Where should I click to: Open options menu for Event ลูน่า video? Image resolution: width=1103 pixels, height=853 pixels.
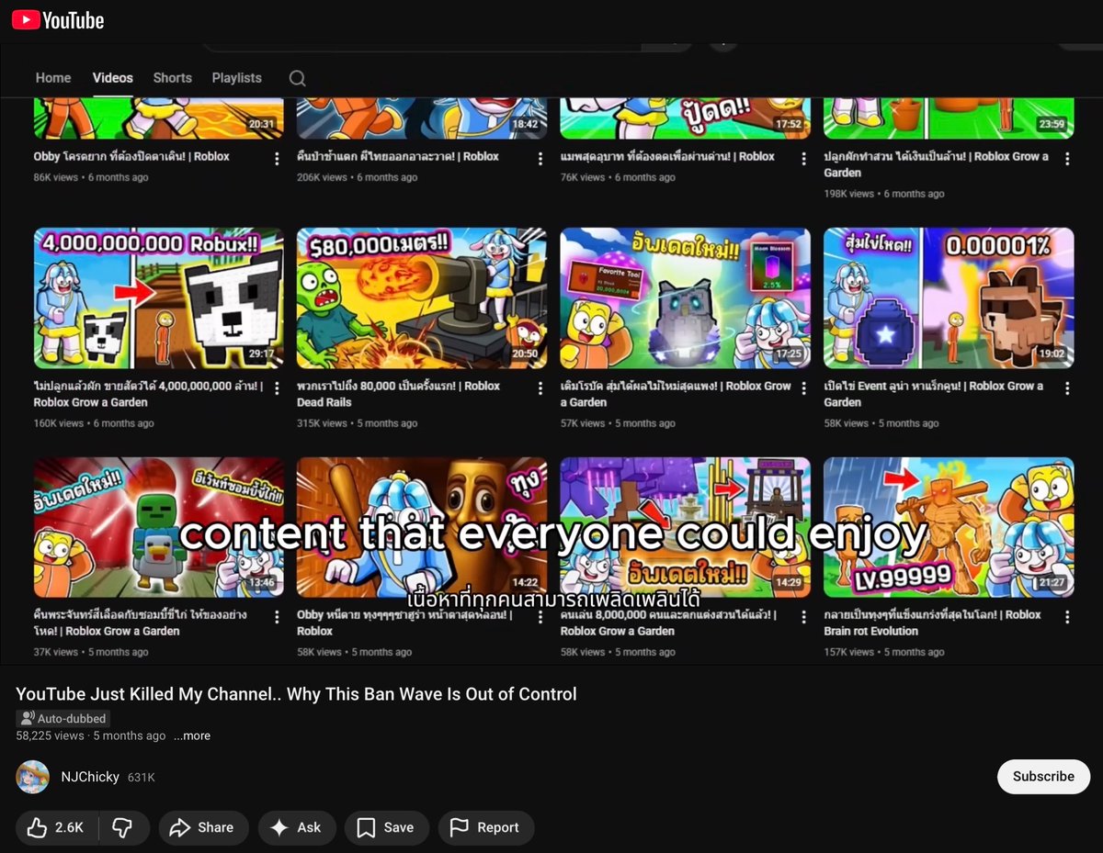pos(1067,388)
